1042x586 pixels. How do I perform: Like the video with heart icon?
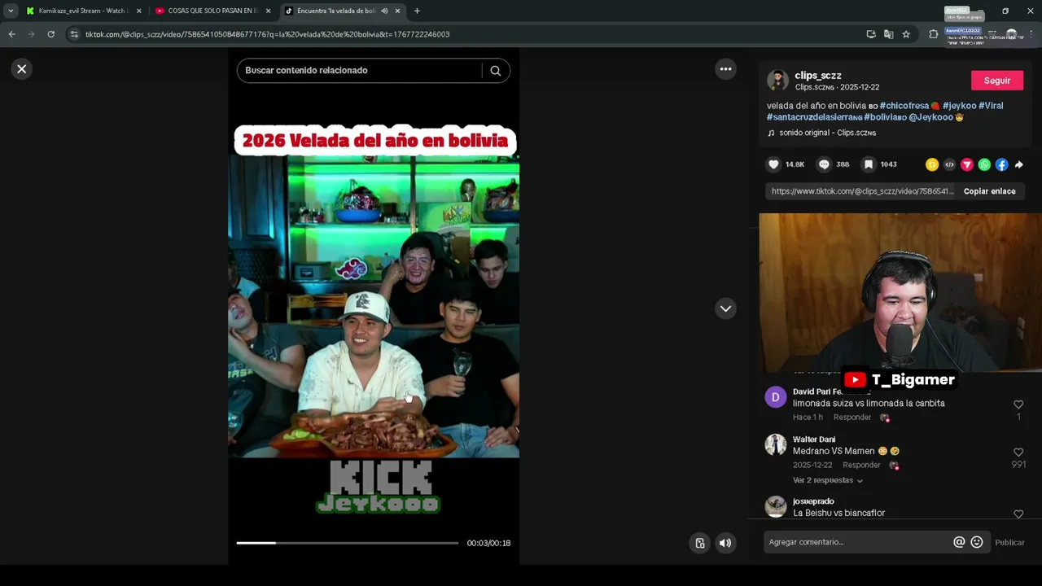[x=773, y=164]
